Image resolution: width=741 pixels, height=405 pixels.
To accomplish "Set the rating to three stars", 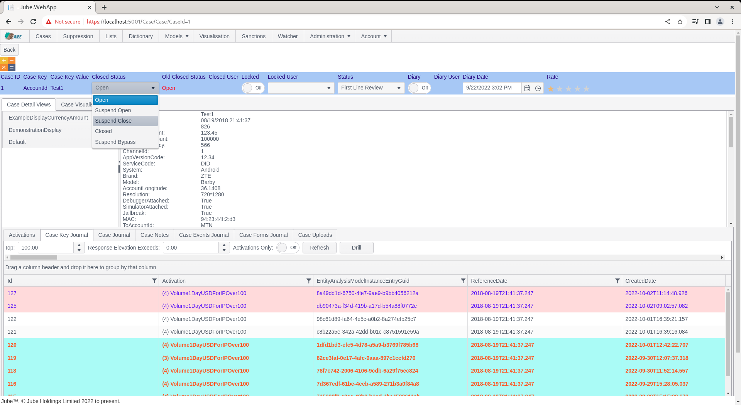I will (568, 89).
